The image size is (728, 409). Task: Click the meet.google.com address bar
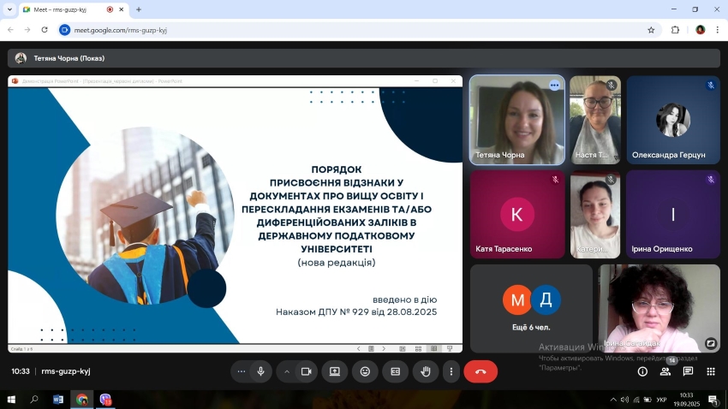click(x=343, y=30)
